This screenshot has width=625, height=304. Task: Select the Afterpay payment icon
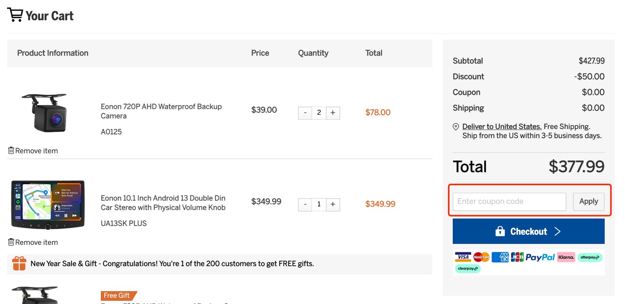coord(589,257)
